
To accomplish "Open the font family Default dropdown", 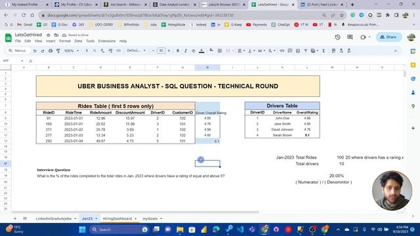I will [136, 50].
